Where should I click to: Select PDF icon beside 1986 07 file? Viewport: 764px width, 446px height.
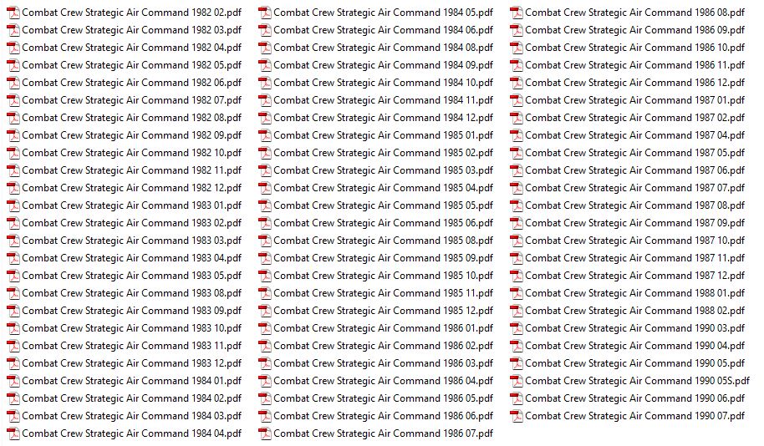pyautogui.click(x=265, y=433)
